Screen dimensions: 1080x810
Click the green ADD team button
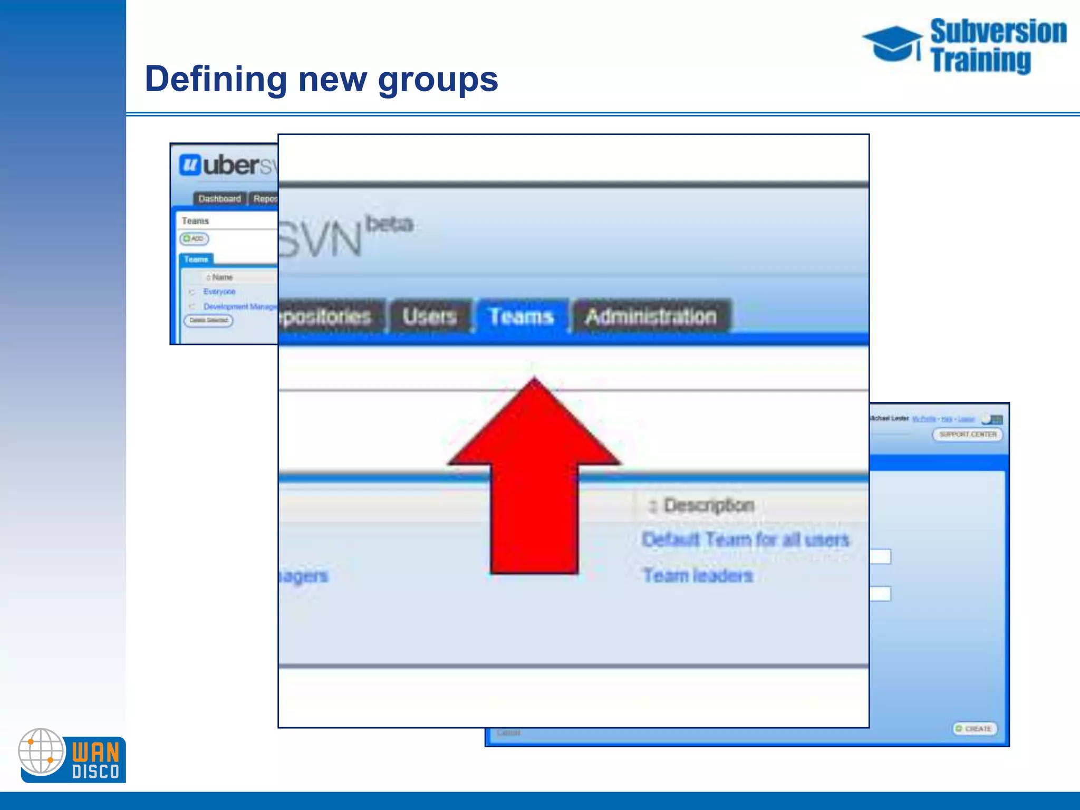click(x=194, y=239)
